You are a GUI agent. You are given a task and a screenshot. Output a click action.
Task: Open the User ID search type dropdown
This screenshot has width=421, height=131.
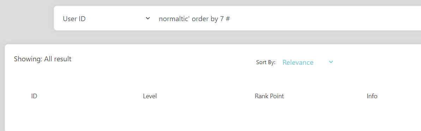click(x=106, y=19)
